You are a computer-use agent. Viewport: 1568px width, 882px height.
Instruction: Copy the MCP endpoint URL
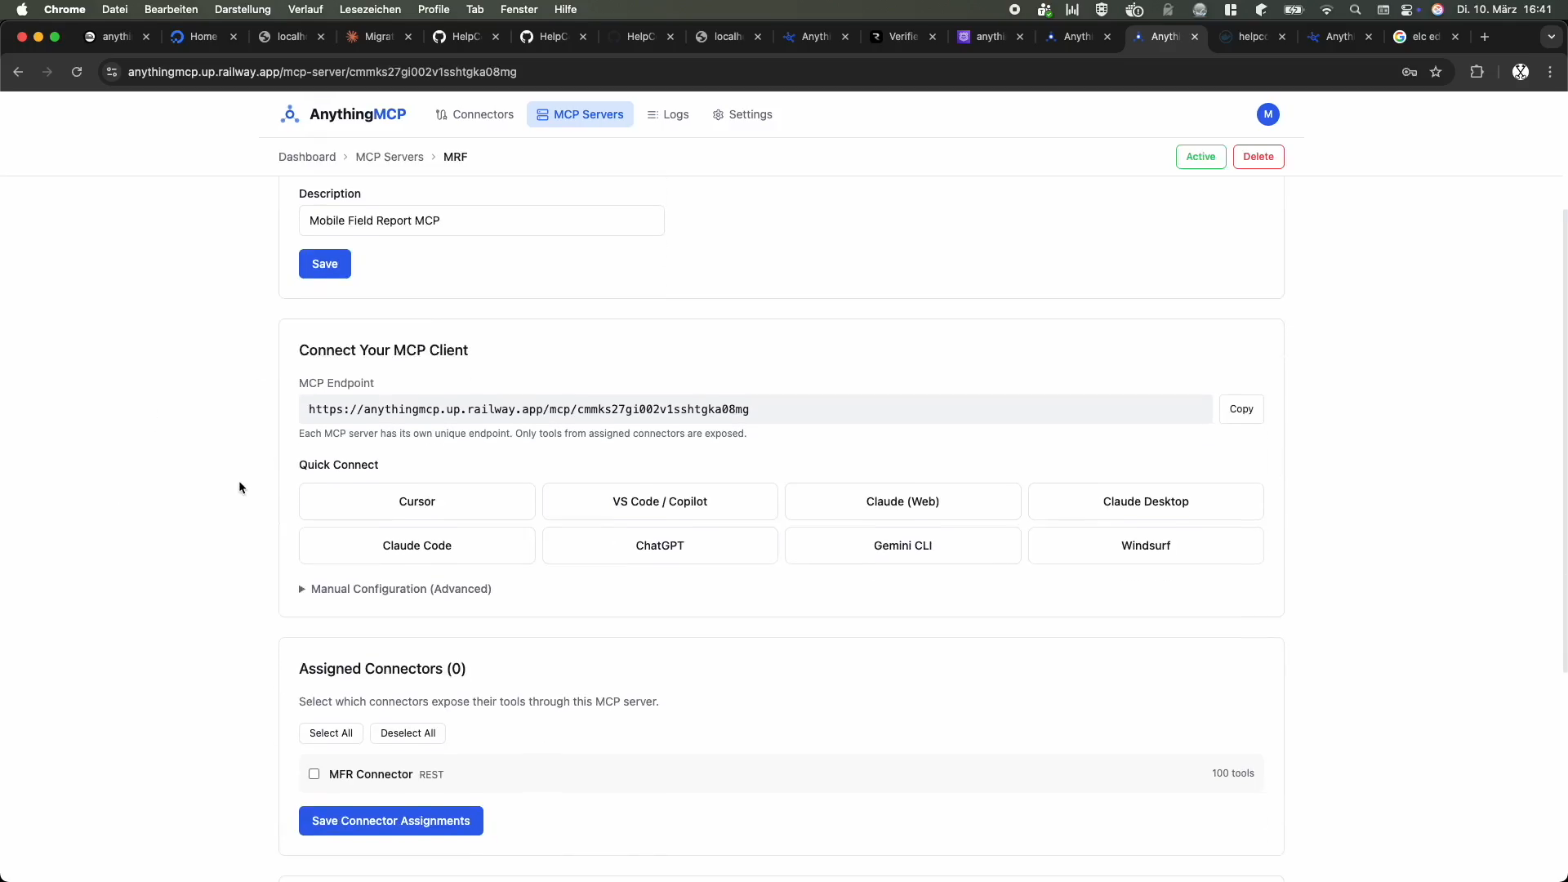point(1241,409)
